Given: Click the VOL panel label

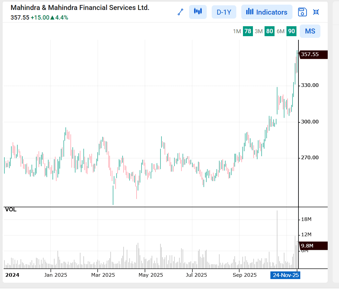Looking at the screenshot, I should pos(11,210).
